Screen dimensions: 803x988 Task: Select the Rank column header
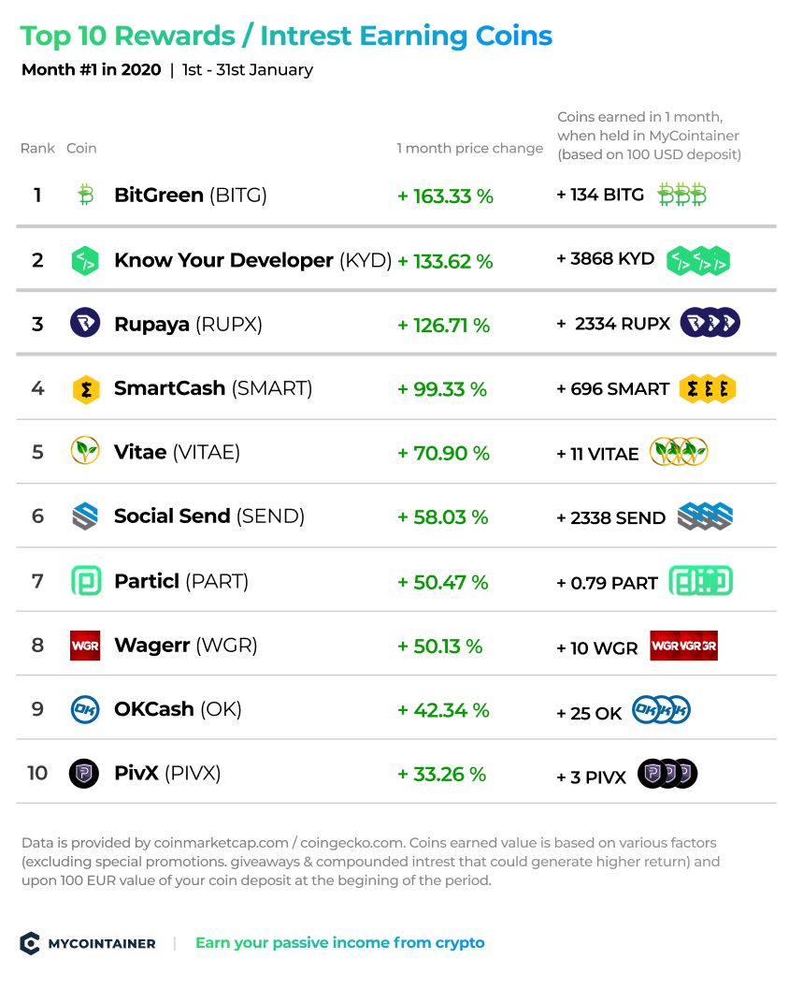click(37, 148)
